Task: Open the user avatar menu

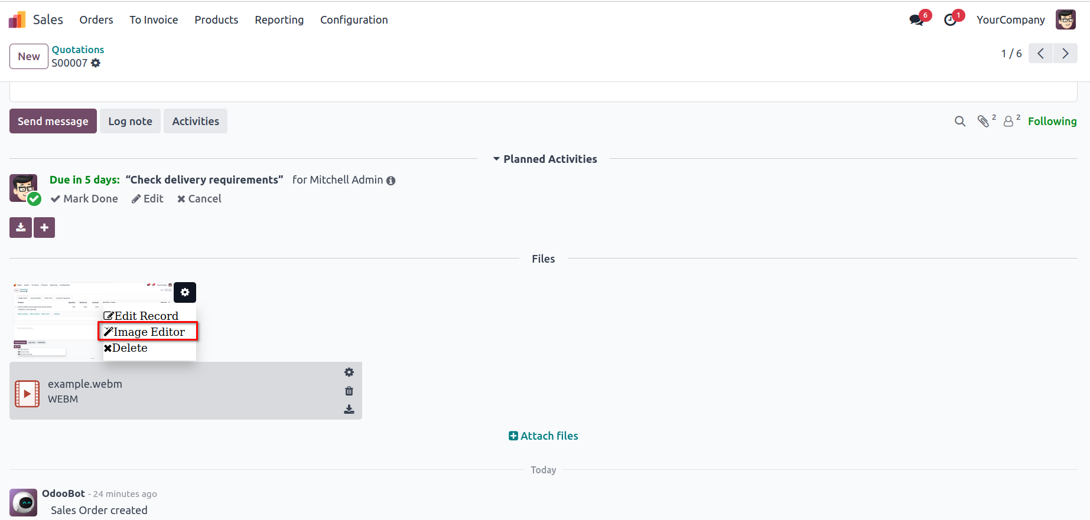Action: [x=1066, y=20]
